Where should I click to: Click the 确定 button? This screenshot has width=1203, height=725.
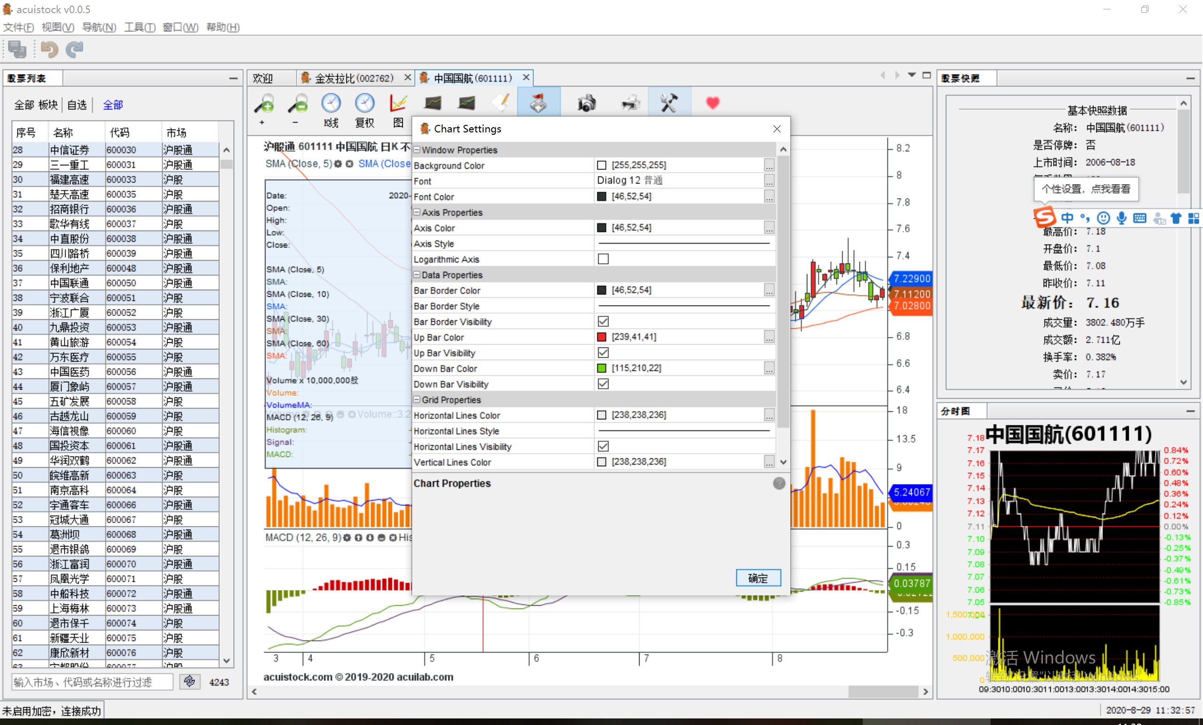click(758, 578)
